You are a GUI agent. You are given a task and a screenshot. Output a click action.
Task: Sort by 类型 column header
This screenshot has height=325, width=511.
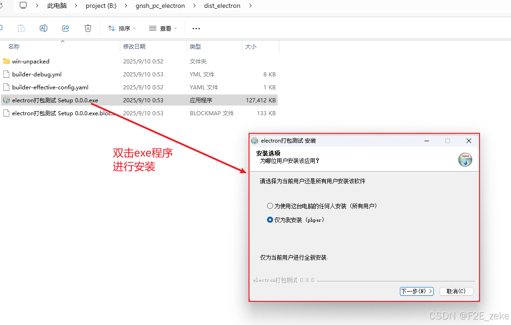coord(195,47)
